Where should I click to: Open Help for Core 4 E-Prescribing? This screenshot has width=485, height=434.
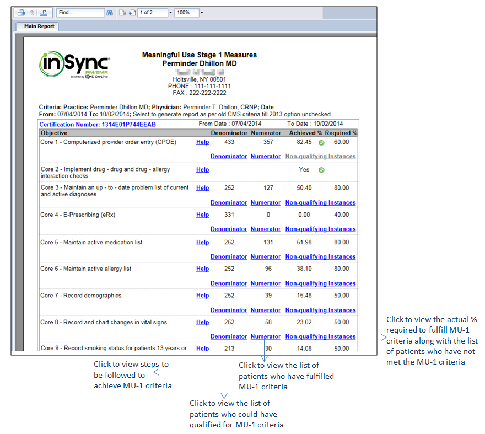pos(202,215)
